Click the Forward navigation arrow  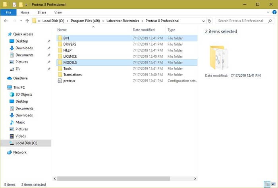(14, 21)
